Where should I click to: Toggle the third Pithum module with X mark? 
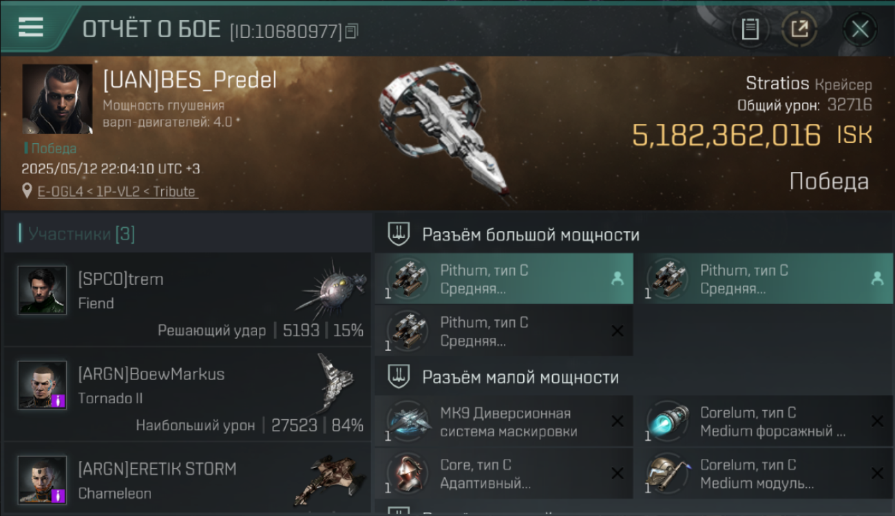pyautogui.click(x=504, y=331)
